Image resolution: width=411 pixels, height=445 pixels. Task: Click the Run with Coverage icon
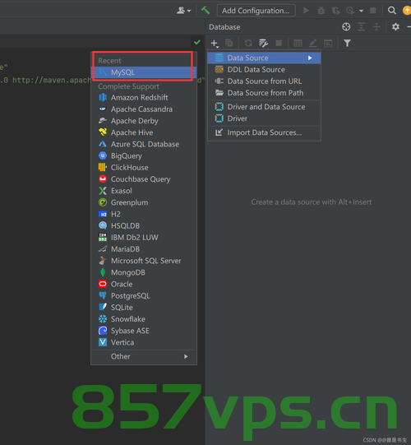coord(336,11)
